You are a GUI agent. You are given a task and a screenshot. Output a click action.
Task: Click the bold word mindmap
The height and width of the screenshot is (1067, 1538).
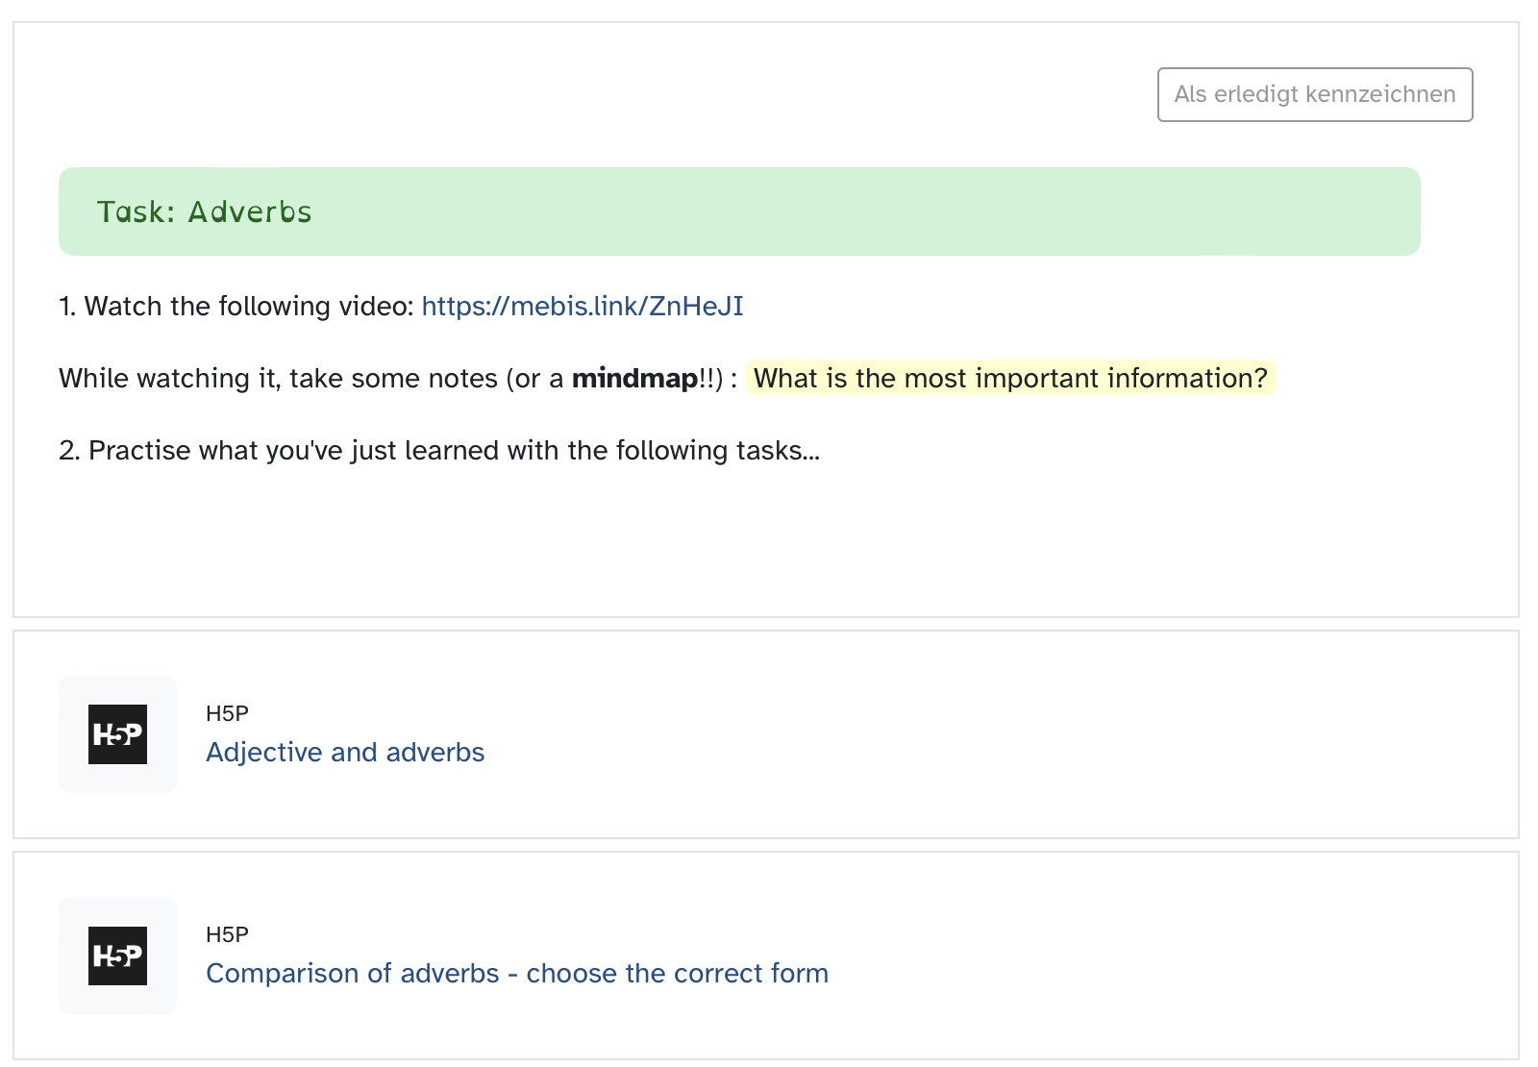pyautogui.click(x=634, y=379)
